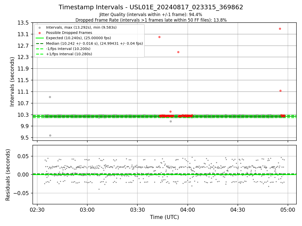This screenshot has height=226, width=302.
Task: Click the 03:00 time tick label
Action: coord(87,209)
